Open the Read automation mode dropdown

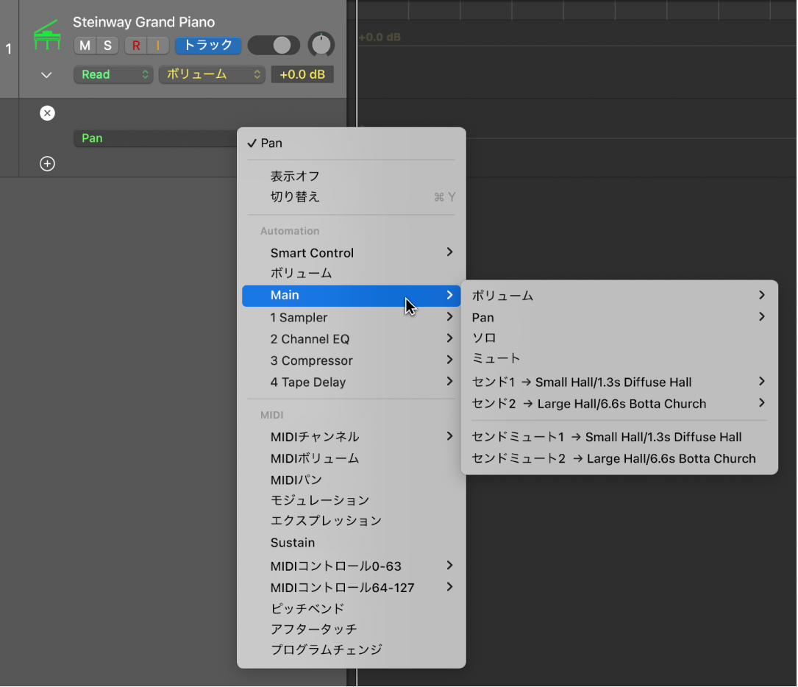pyautogui.click(x=112, y=74)
